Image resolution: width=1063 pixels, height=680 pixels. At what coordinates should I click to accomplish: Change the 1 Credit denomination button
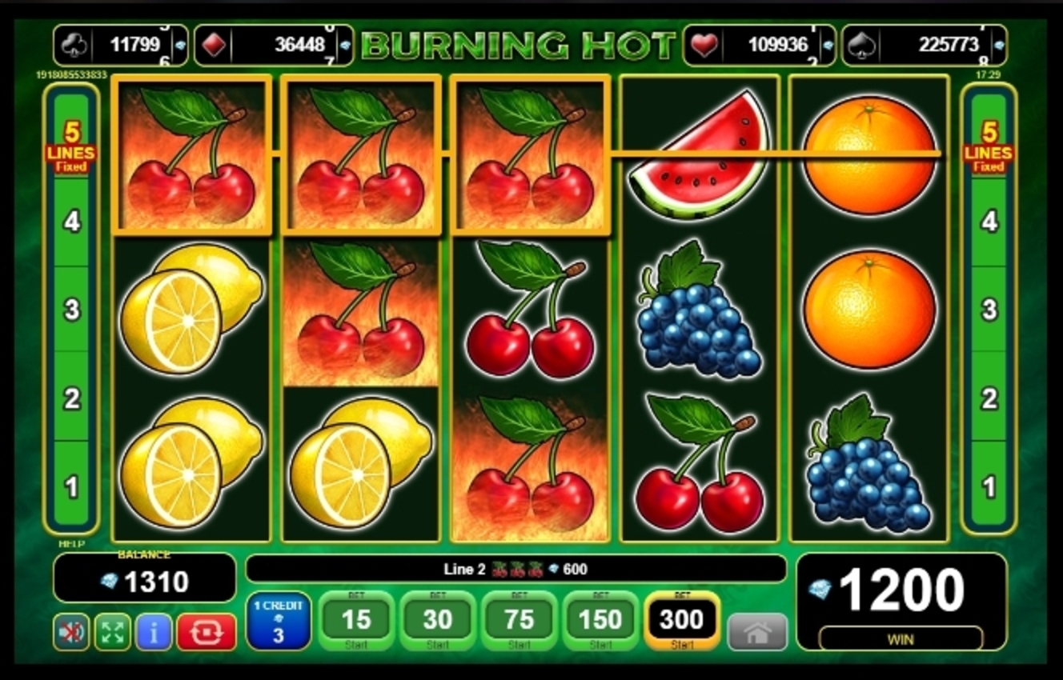click(278, 621)
